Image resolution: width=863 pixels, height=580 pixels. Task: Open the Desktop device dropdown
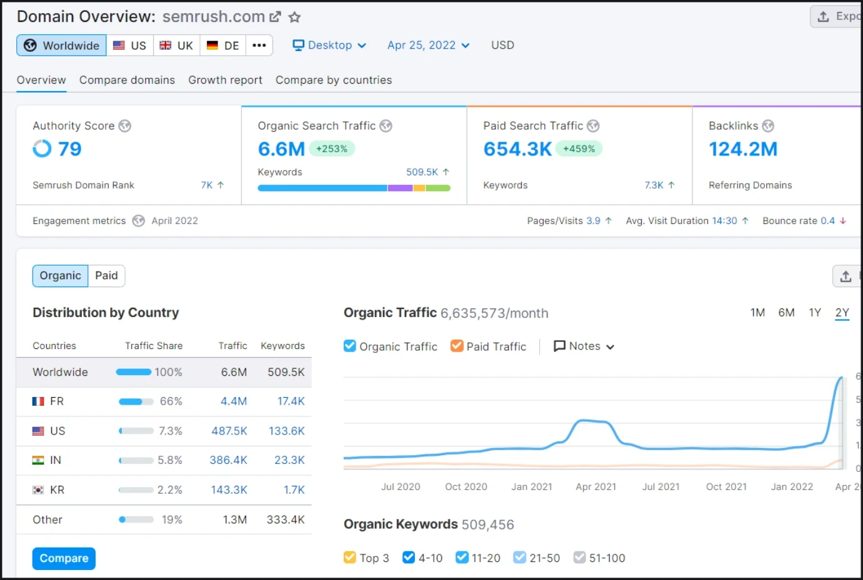329,46
